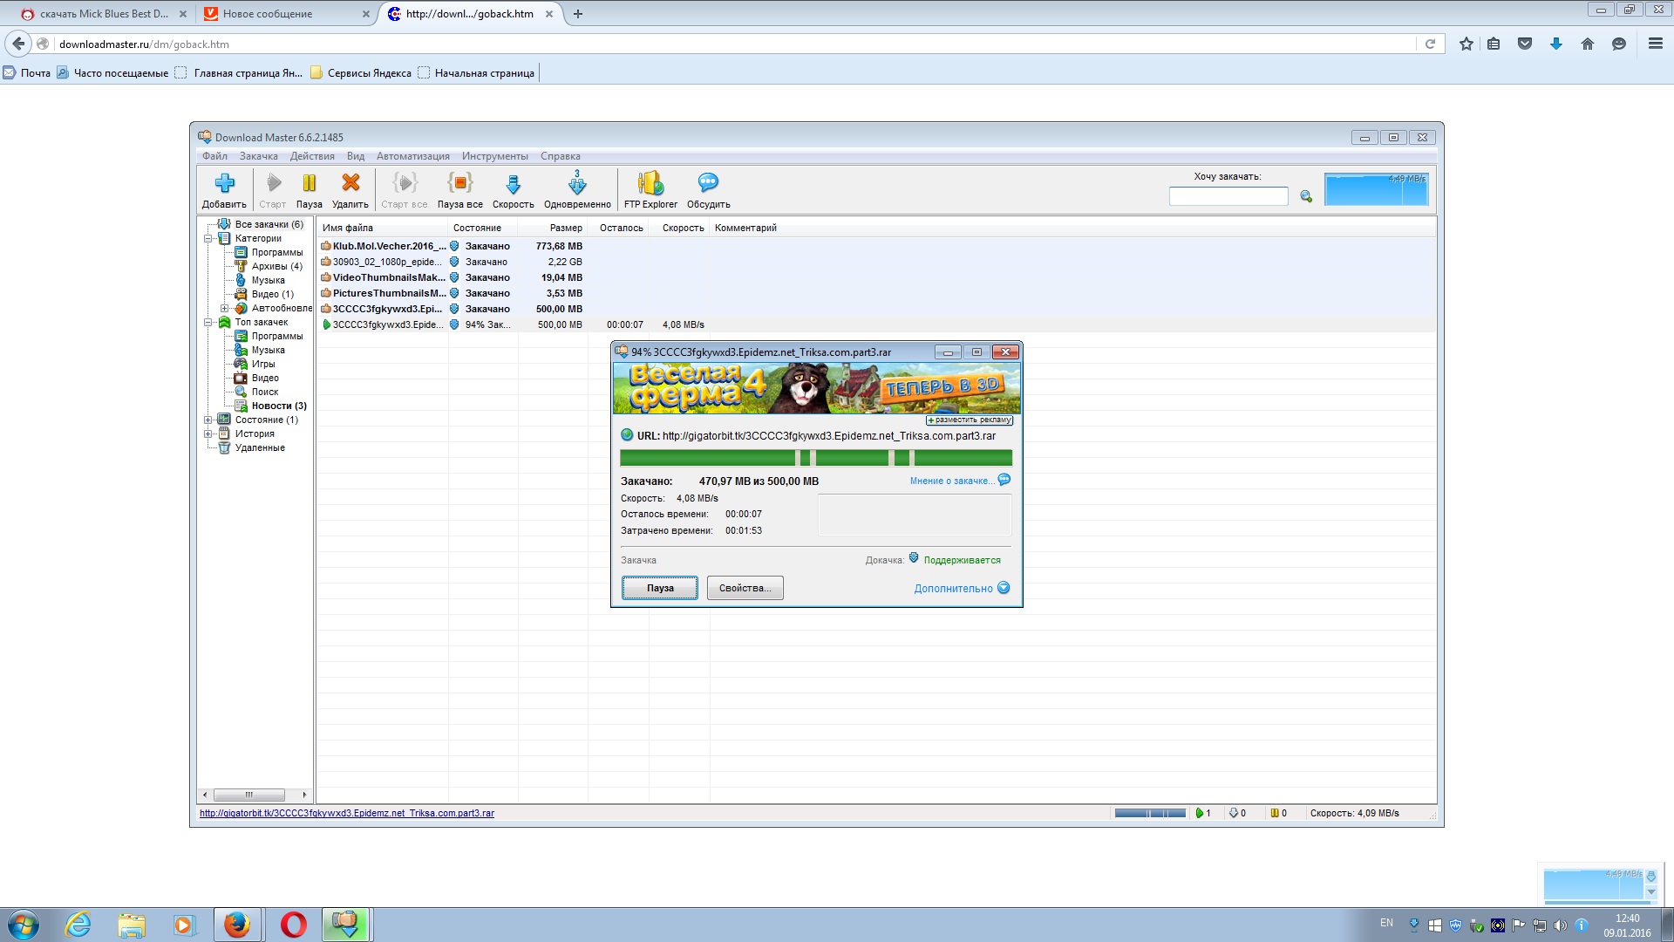Click the Пауза все toolbar icon
This screenshot has width=1674, height=942.
click(x=460, y=182)
